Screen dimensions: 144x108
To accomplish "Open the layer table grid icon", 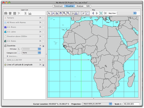I will [x=15, y=14].
